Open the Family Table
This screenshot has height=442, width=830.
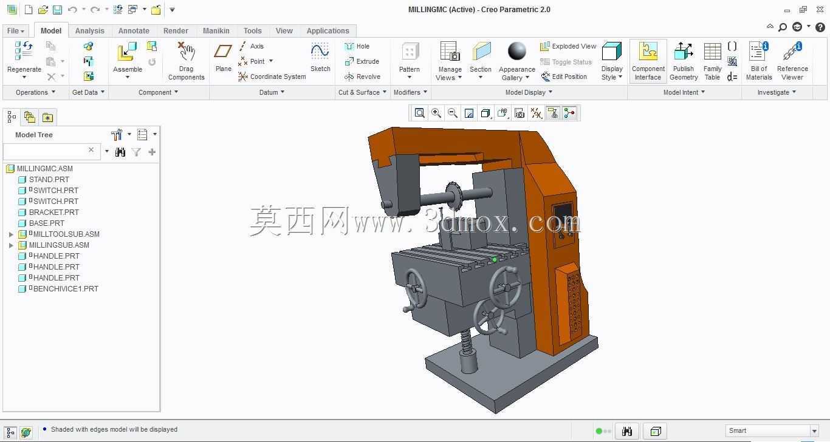[x=712, y=61]
